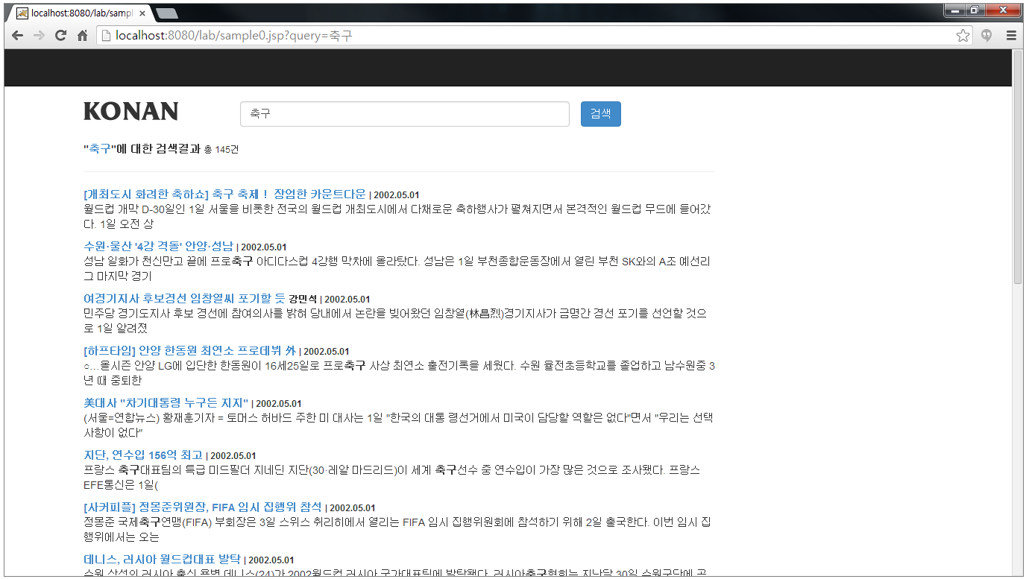1026x579 pixels.
Task: Click the 2002.05.01 date after 지단 article
Action: tap(233, 455)
